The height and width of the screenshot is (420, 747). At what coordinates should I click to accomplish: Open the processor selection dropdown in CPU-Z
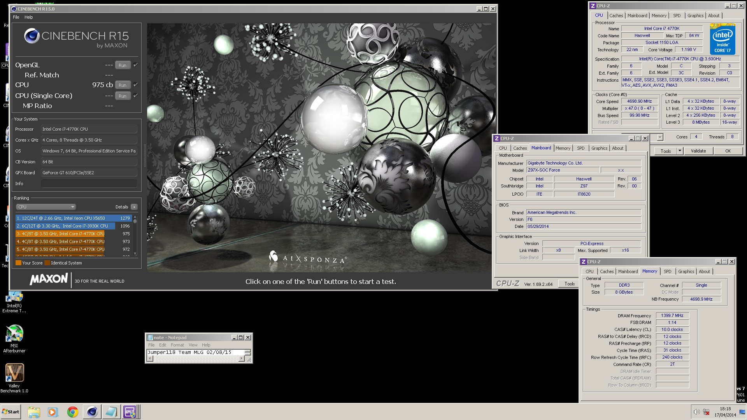660,137
